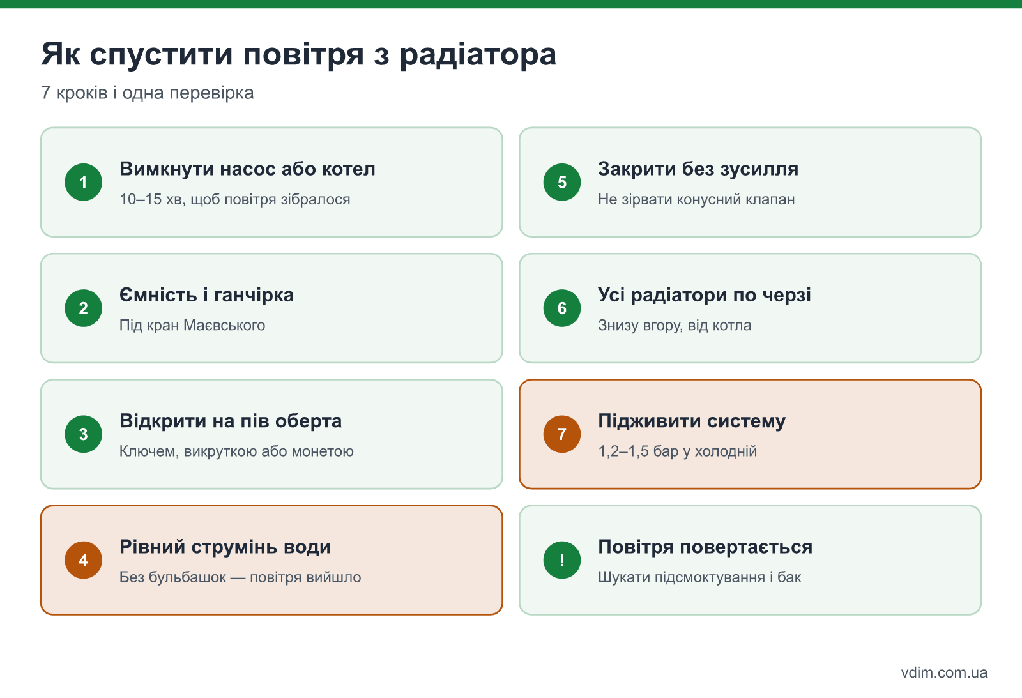Screen dimensions: 1022x698
Task: Click the green step 2 number badge
Action: pos(84,308)
